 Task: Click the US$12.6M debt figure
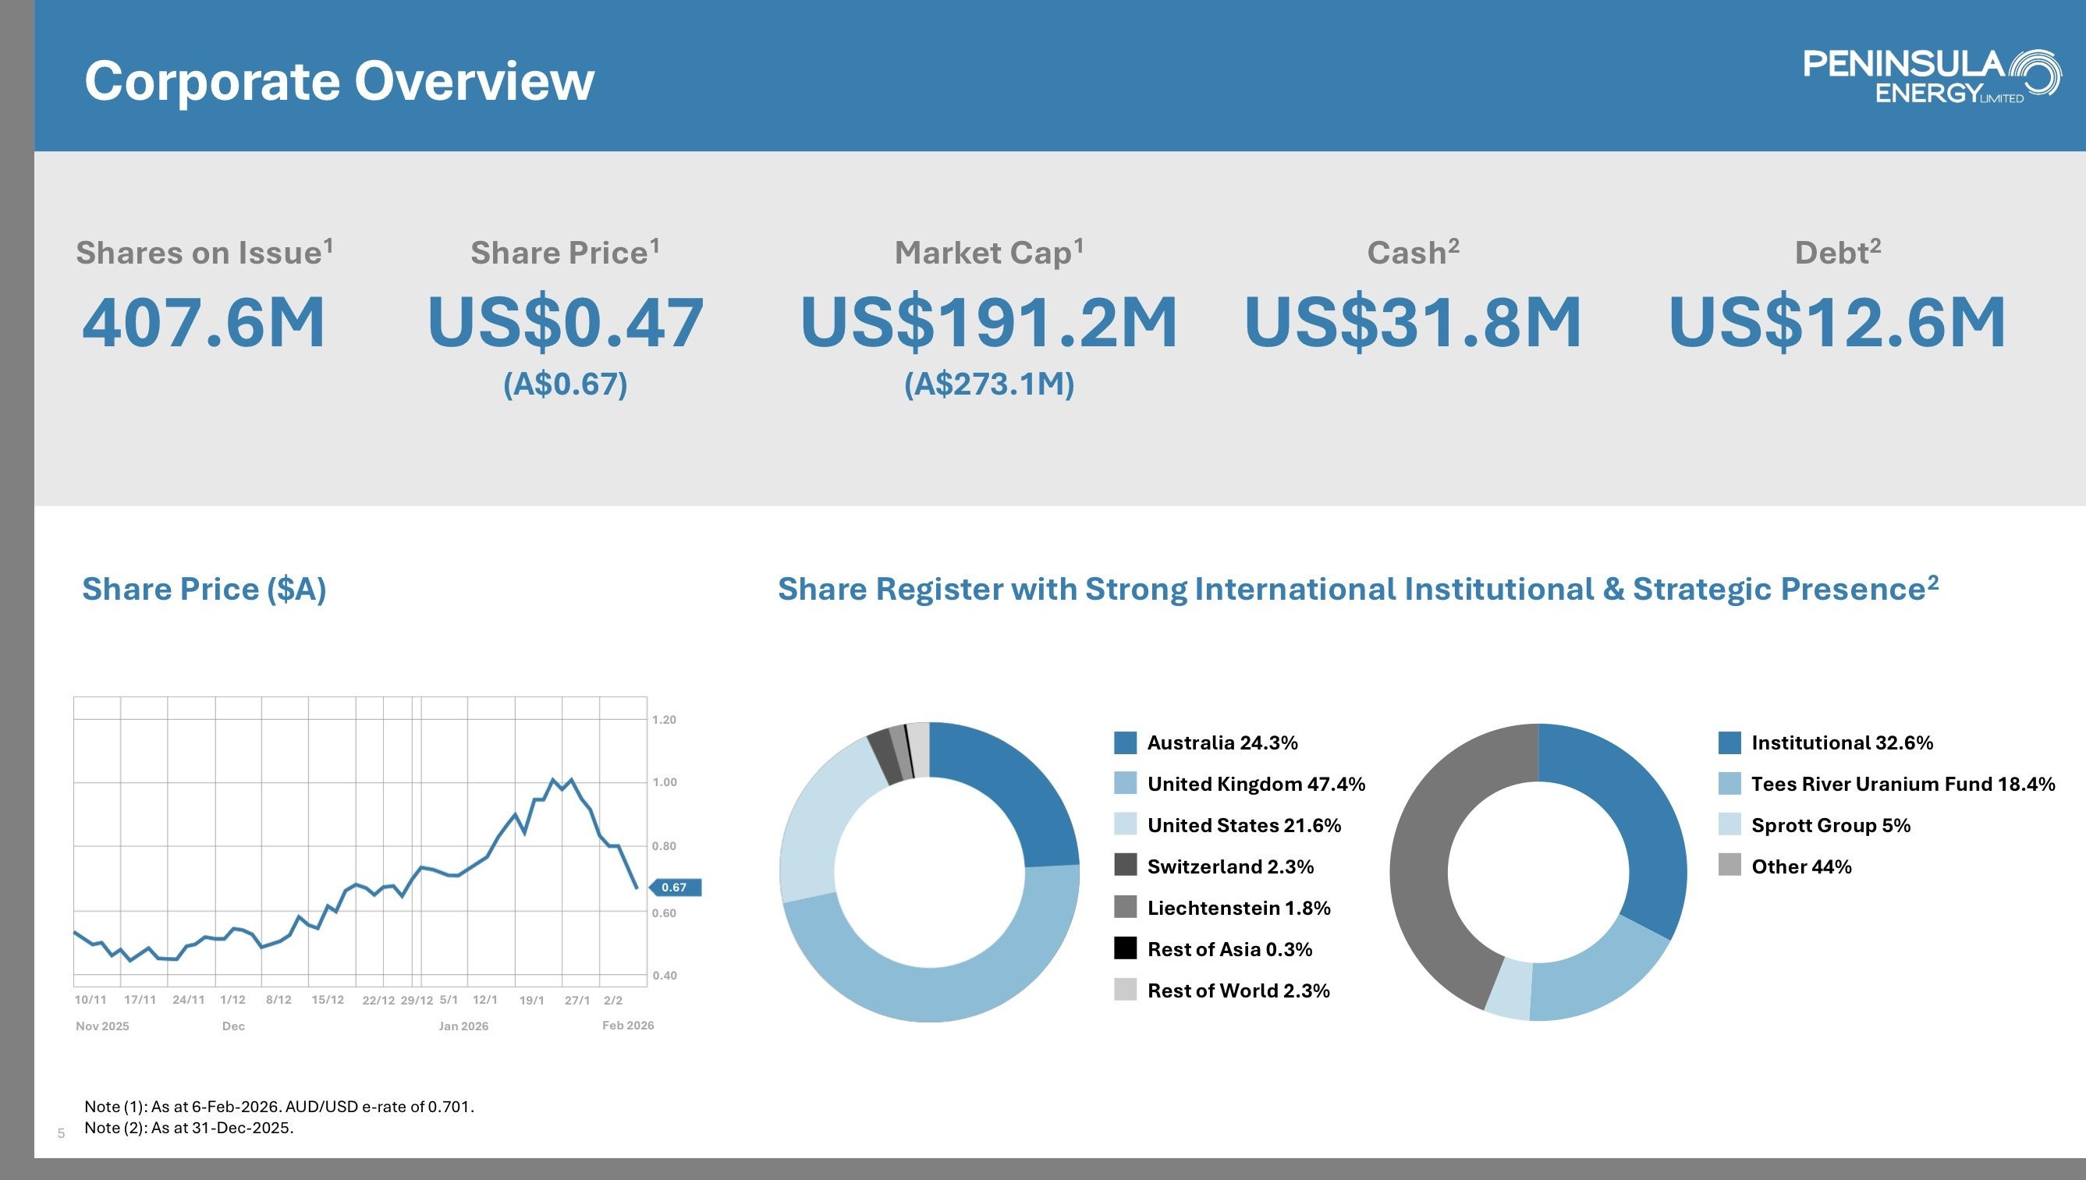[1837, 323]
